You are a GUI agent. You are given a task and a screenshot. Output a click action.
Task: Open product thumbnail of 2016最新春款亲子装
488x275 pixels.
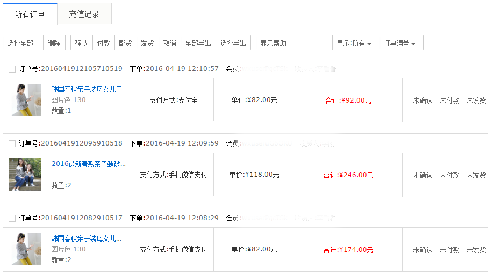pos(25,175)
